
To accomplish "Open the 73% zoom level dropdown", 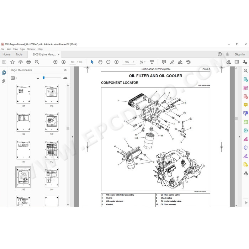I will [x=133, y=62].
